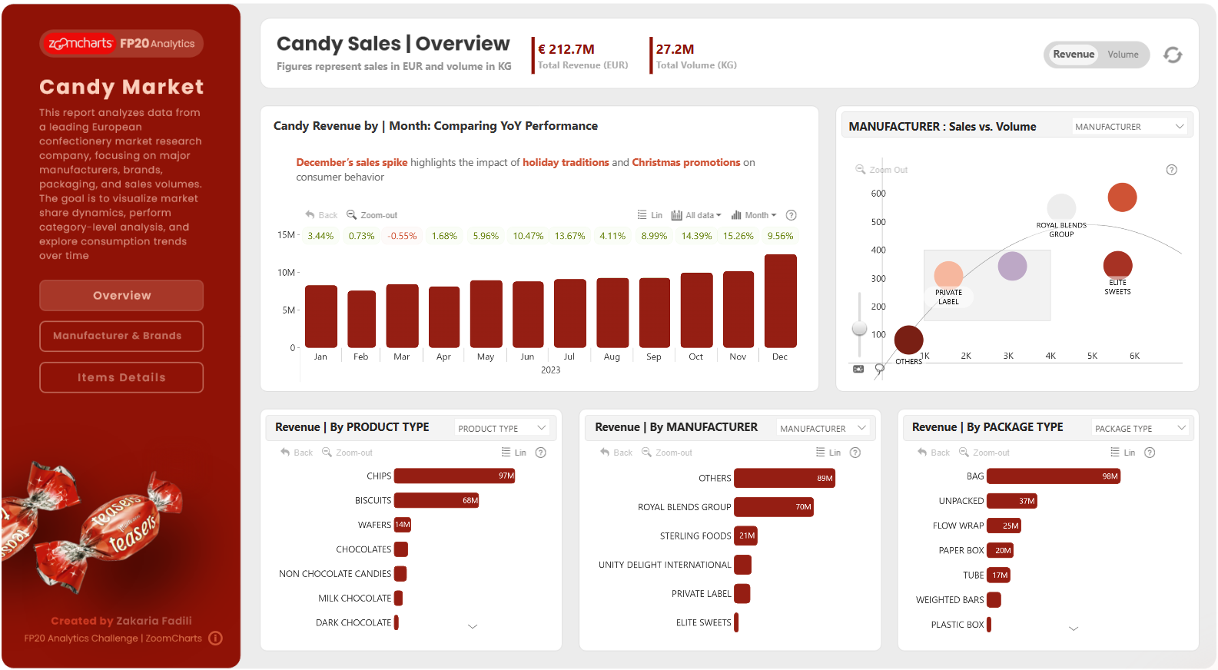Screen dimensions: 1218x670
Task: Click the info icon beside FP20 Analytics Challenge
Action: click(x=216, y=638)
